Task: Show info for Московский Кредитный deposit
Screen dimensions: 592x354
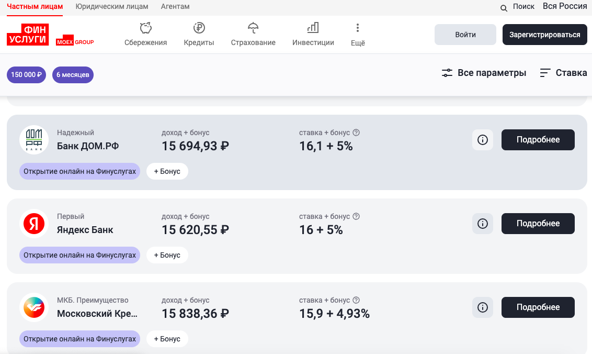Action: (x=483, y=307)
